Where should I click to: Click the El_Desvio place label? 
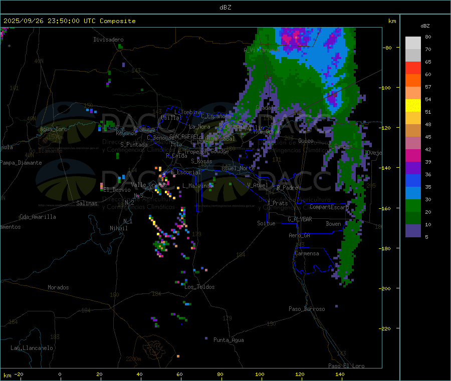click(x=117, y=190)
